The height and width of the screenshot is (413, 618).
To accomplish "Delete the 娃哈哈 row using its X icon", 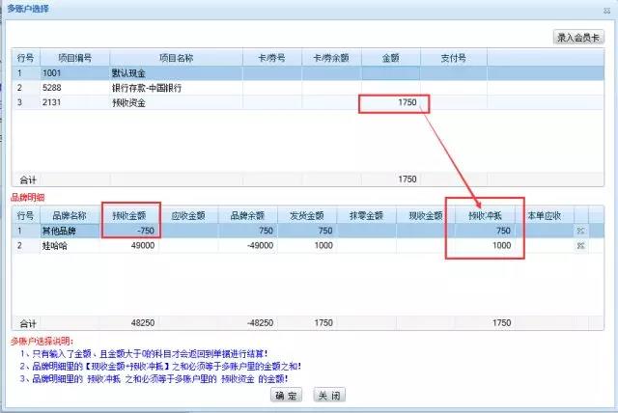I will [580, 246].
